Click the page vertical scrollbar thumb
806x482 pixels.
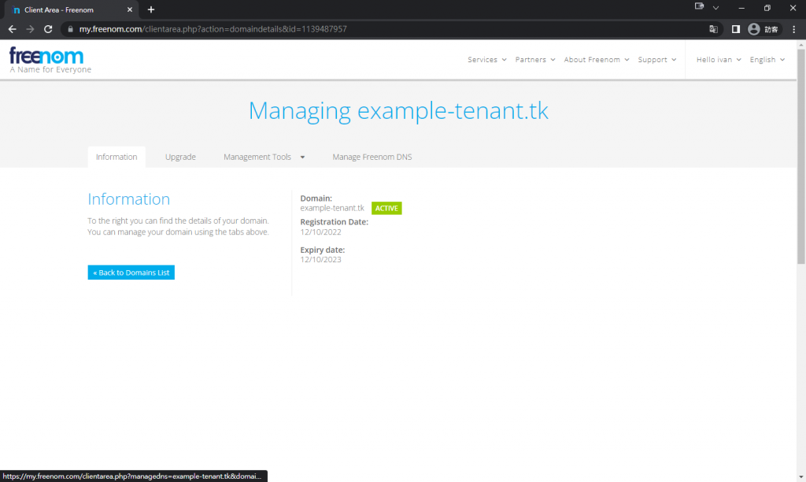801,157
